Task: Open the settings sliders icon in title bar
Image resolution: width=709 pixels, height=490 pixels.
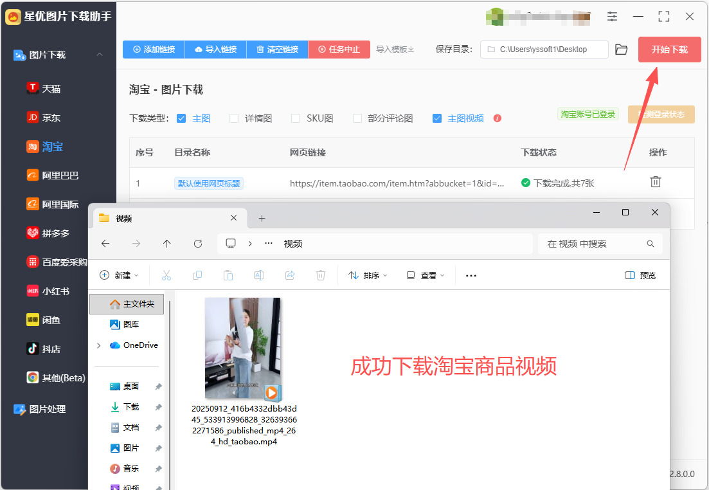Action: pyautogui.click(x=612, y=17)
